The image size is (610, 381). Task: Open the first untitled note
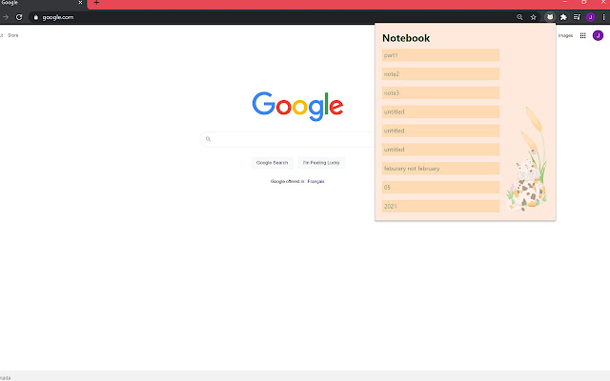440,111
